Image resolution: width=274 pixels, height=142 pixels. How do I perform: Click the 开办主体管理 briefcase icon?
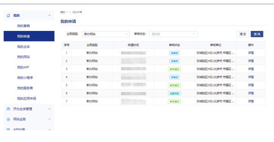(x=8, y=109)
